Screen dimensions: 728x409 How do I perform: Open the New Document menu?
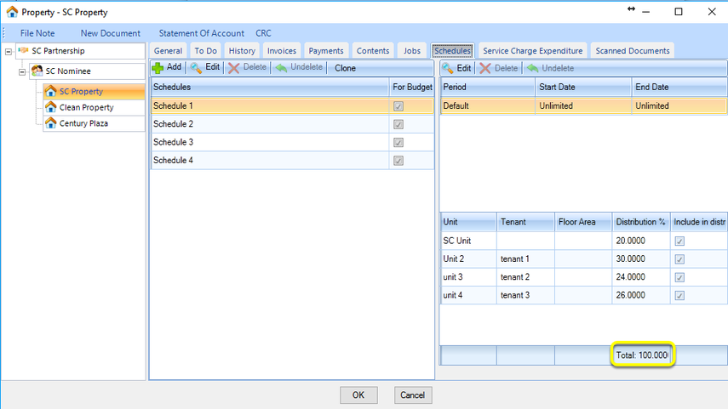pos(111,33)
